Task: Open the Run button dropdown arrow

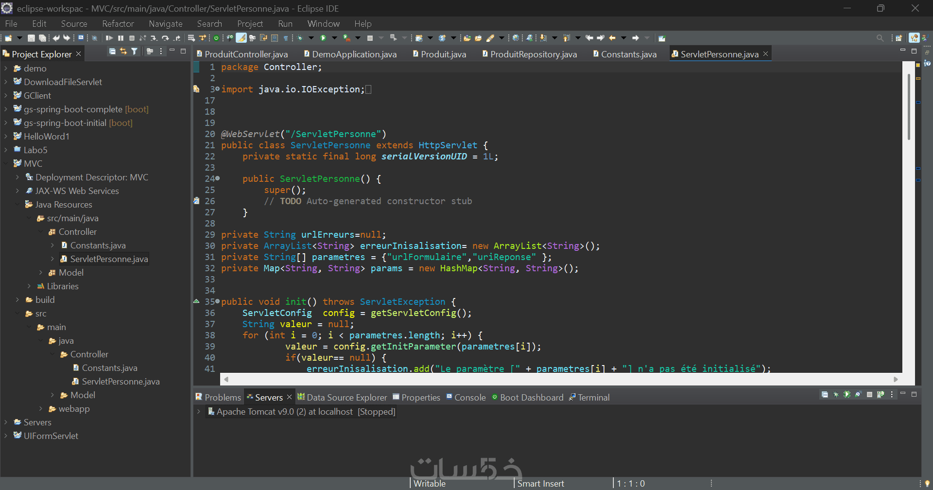Action: (334, 38)
